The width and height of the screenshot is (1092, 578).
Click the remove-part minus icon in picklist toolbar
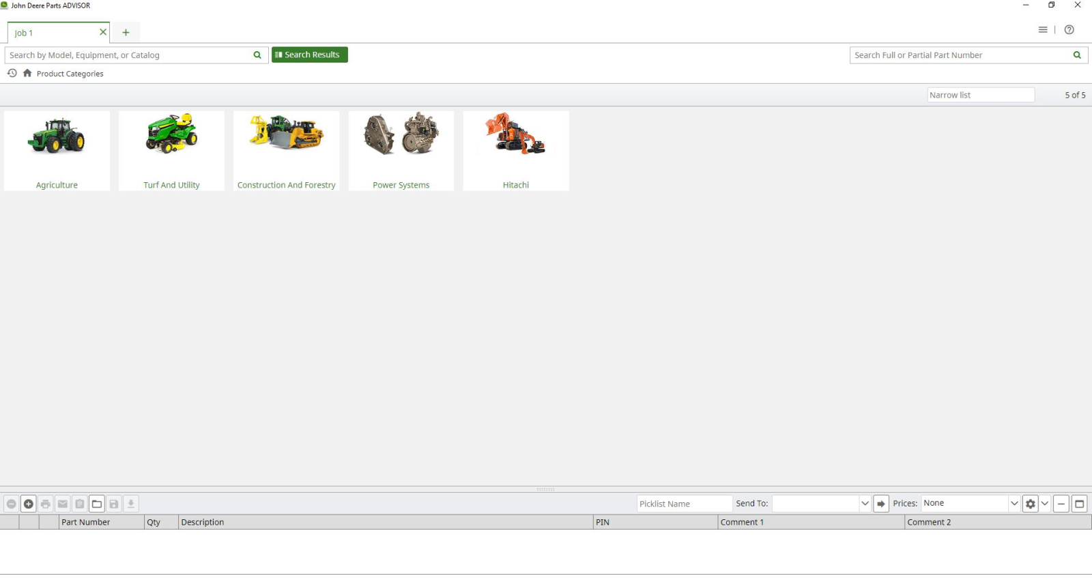pyautogui.click(x=12, y=504)
